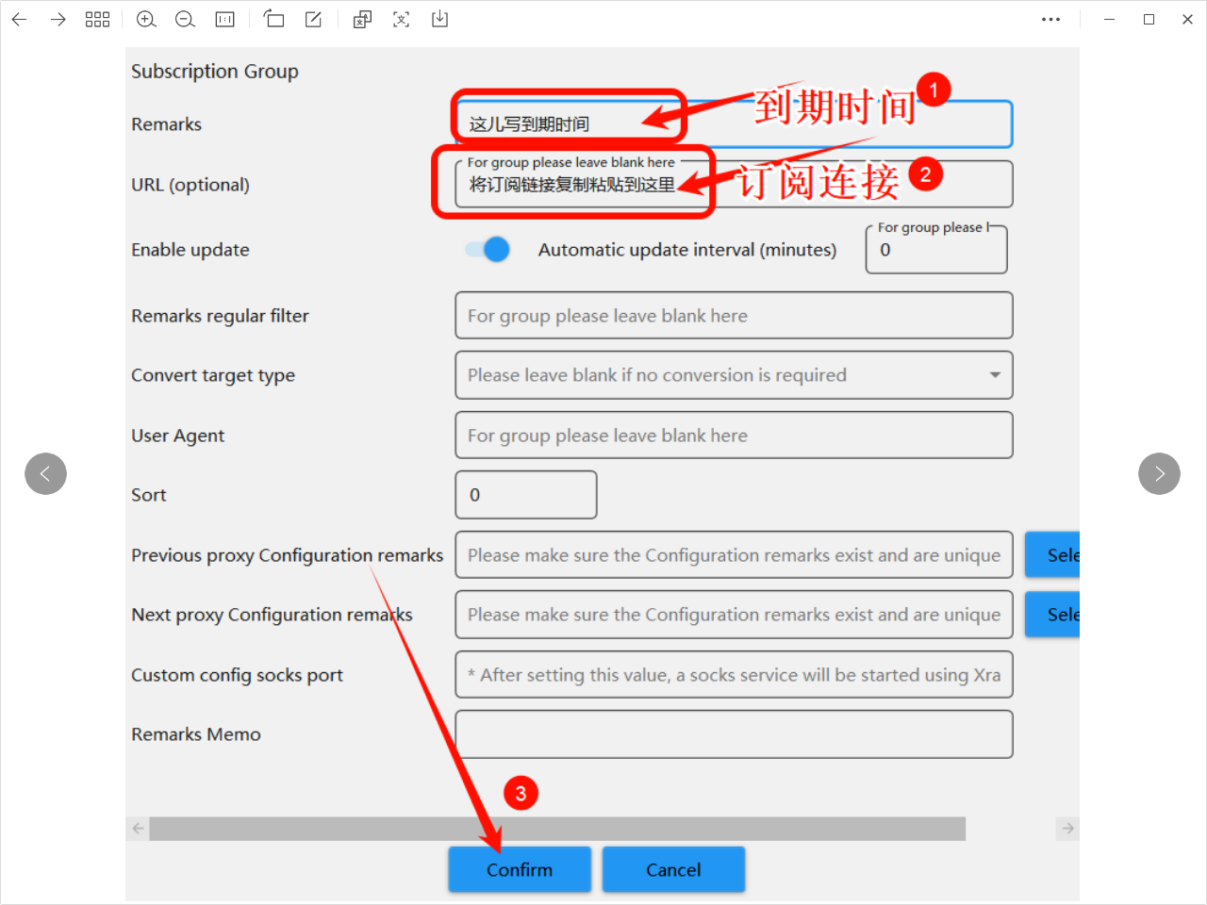Click the extract text (OCR) icon
This screenshot has width=1207, height=905.
pos(401,19)
